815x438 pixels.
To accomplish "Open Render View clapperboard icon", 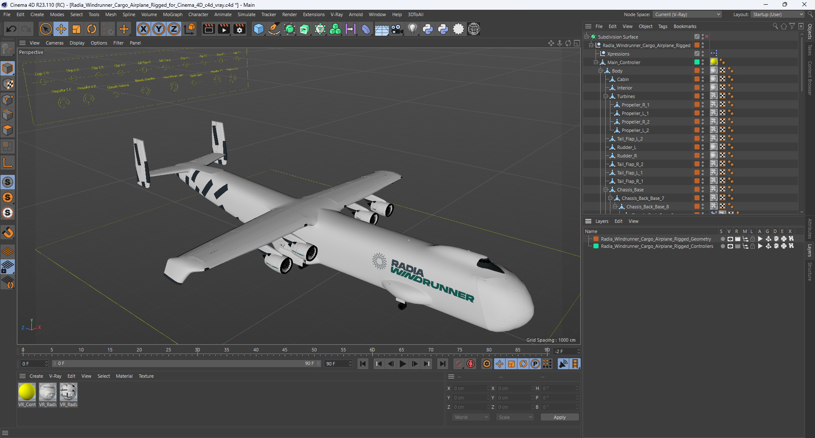I will 208,29.
